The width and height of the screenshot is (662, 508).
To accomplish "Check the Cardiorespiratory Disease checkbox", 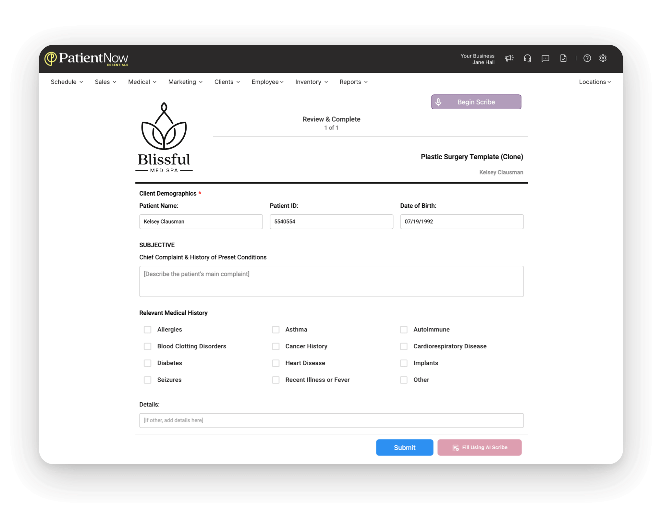I will click(404, 346).
